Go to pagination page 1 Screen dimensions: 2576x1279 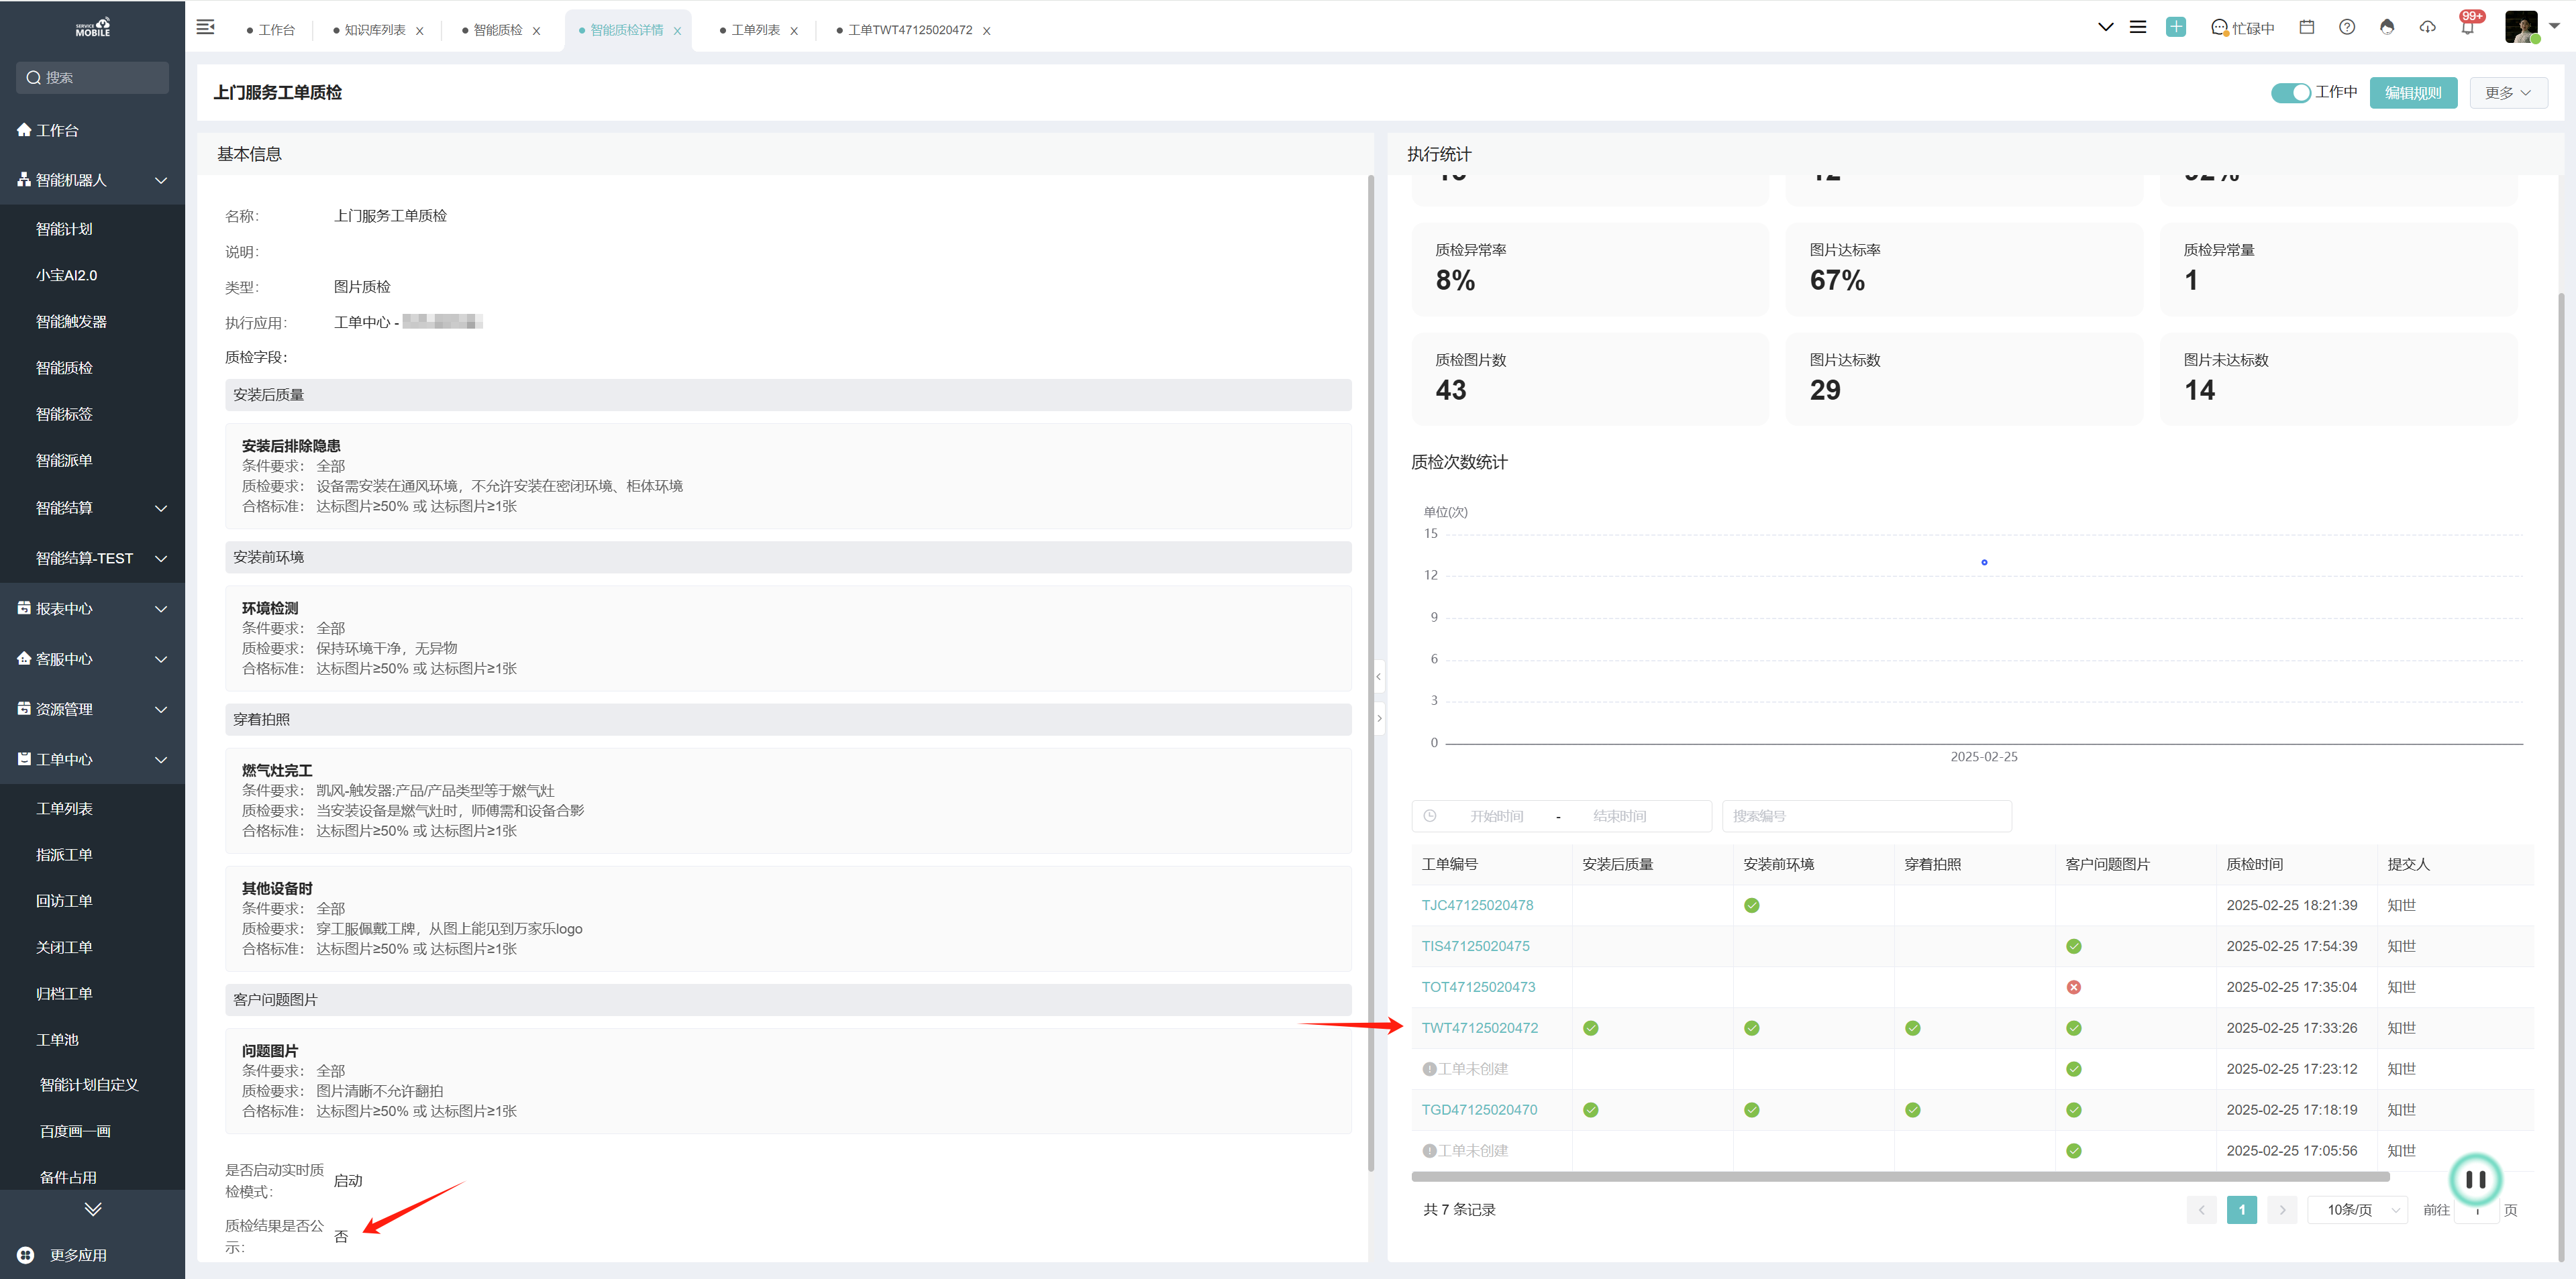2241,1209
